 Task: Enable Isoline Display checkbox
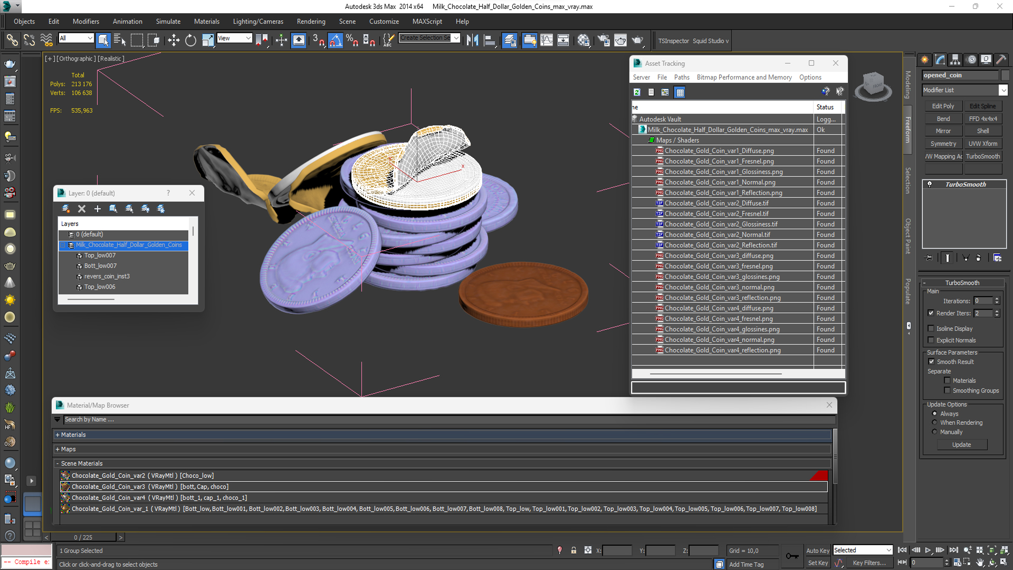pyautogui.click(x=931, y=328)
